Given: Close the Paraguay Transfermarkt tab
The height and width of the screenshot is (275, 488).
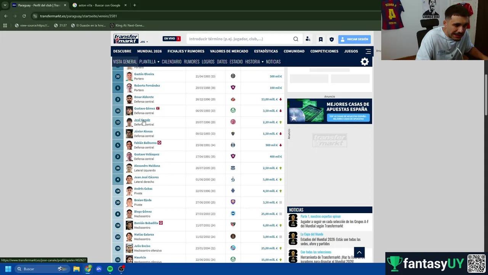Looking at the screenshot, I should (65, 5).
